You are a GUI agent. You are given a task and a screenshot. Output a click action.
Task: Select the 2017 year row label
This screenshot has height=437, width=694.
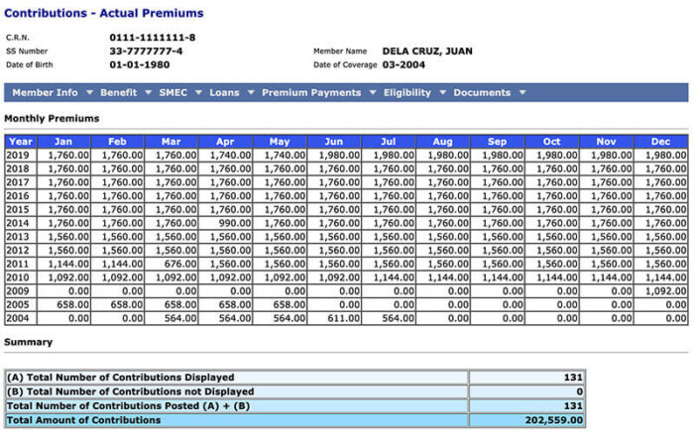18,182
